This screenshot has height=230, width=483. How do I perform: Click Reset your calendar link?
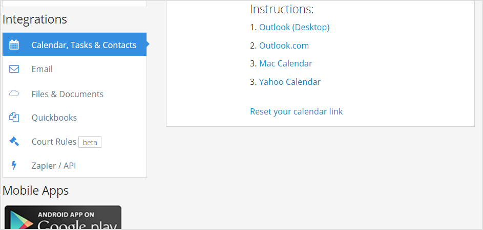pos(296,111)
